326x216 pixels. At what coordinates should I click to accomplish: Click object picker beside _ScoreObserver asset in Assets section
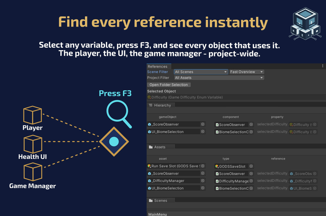pos(203,173)
